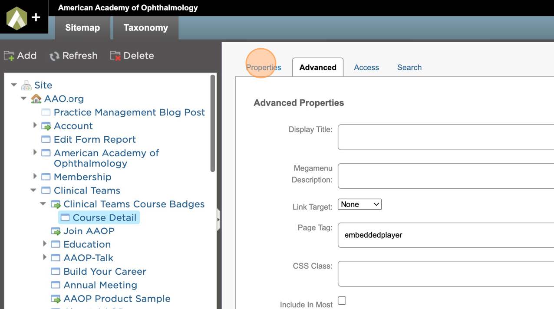Open the Access tab
Screen dimensions: 554x309
366,67
